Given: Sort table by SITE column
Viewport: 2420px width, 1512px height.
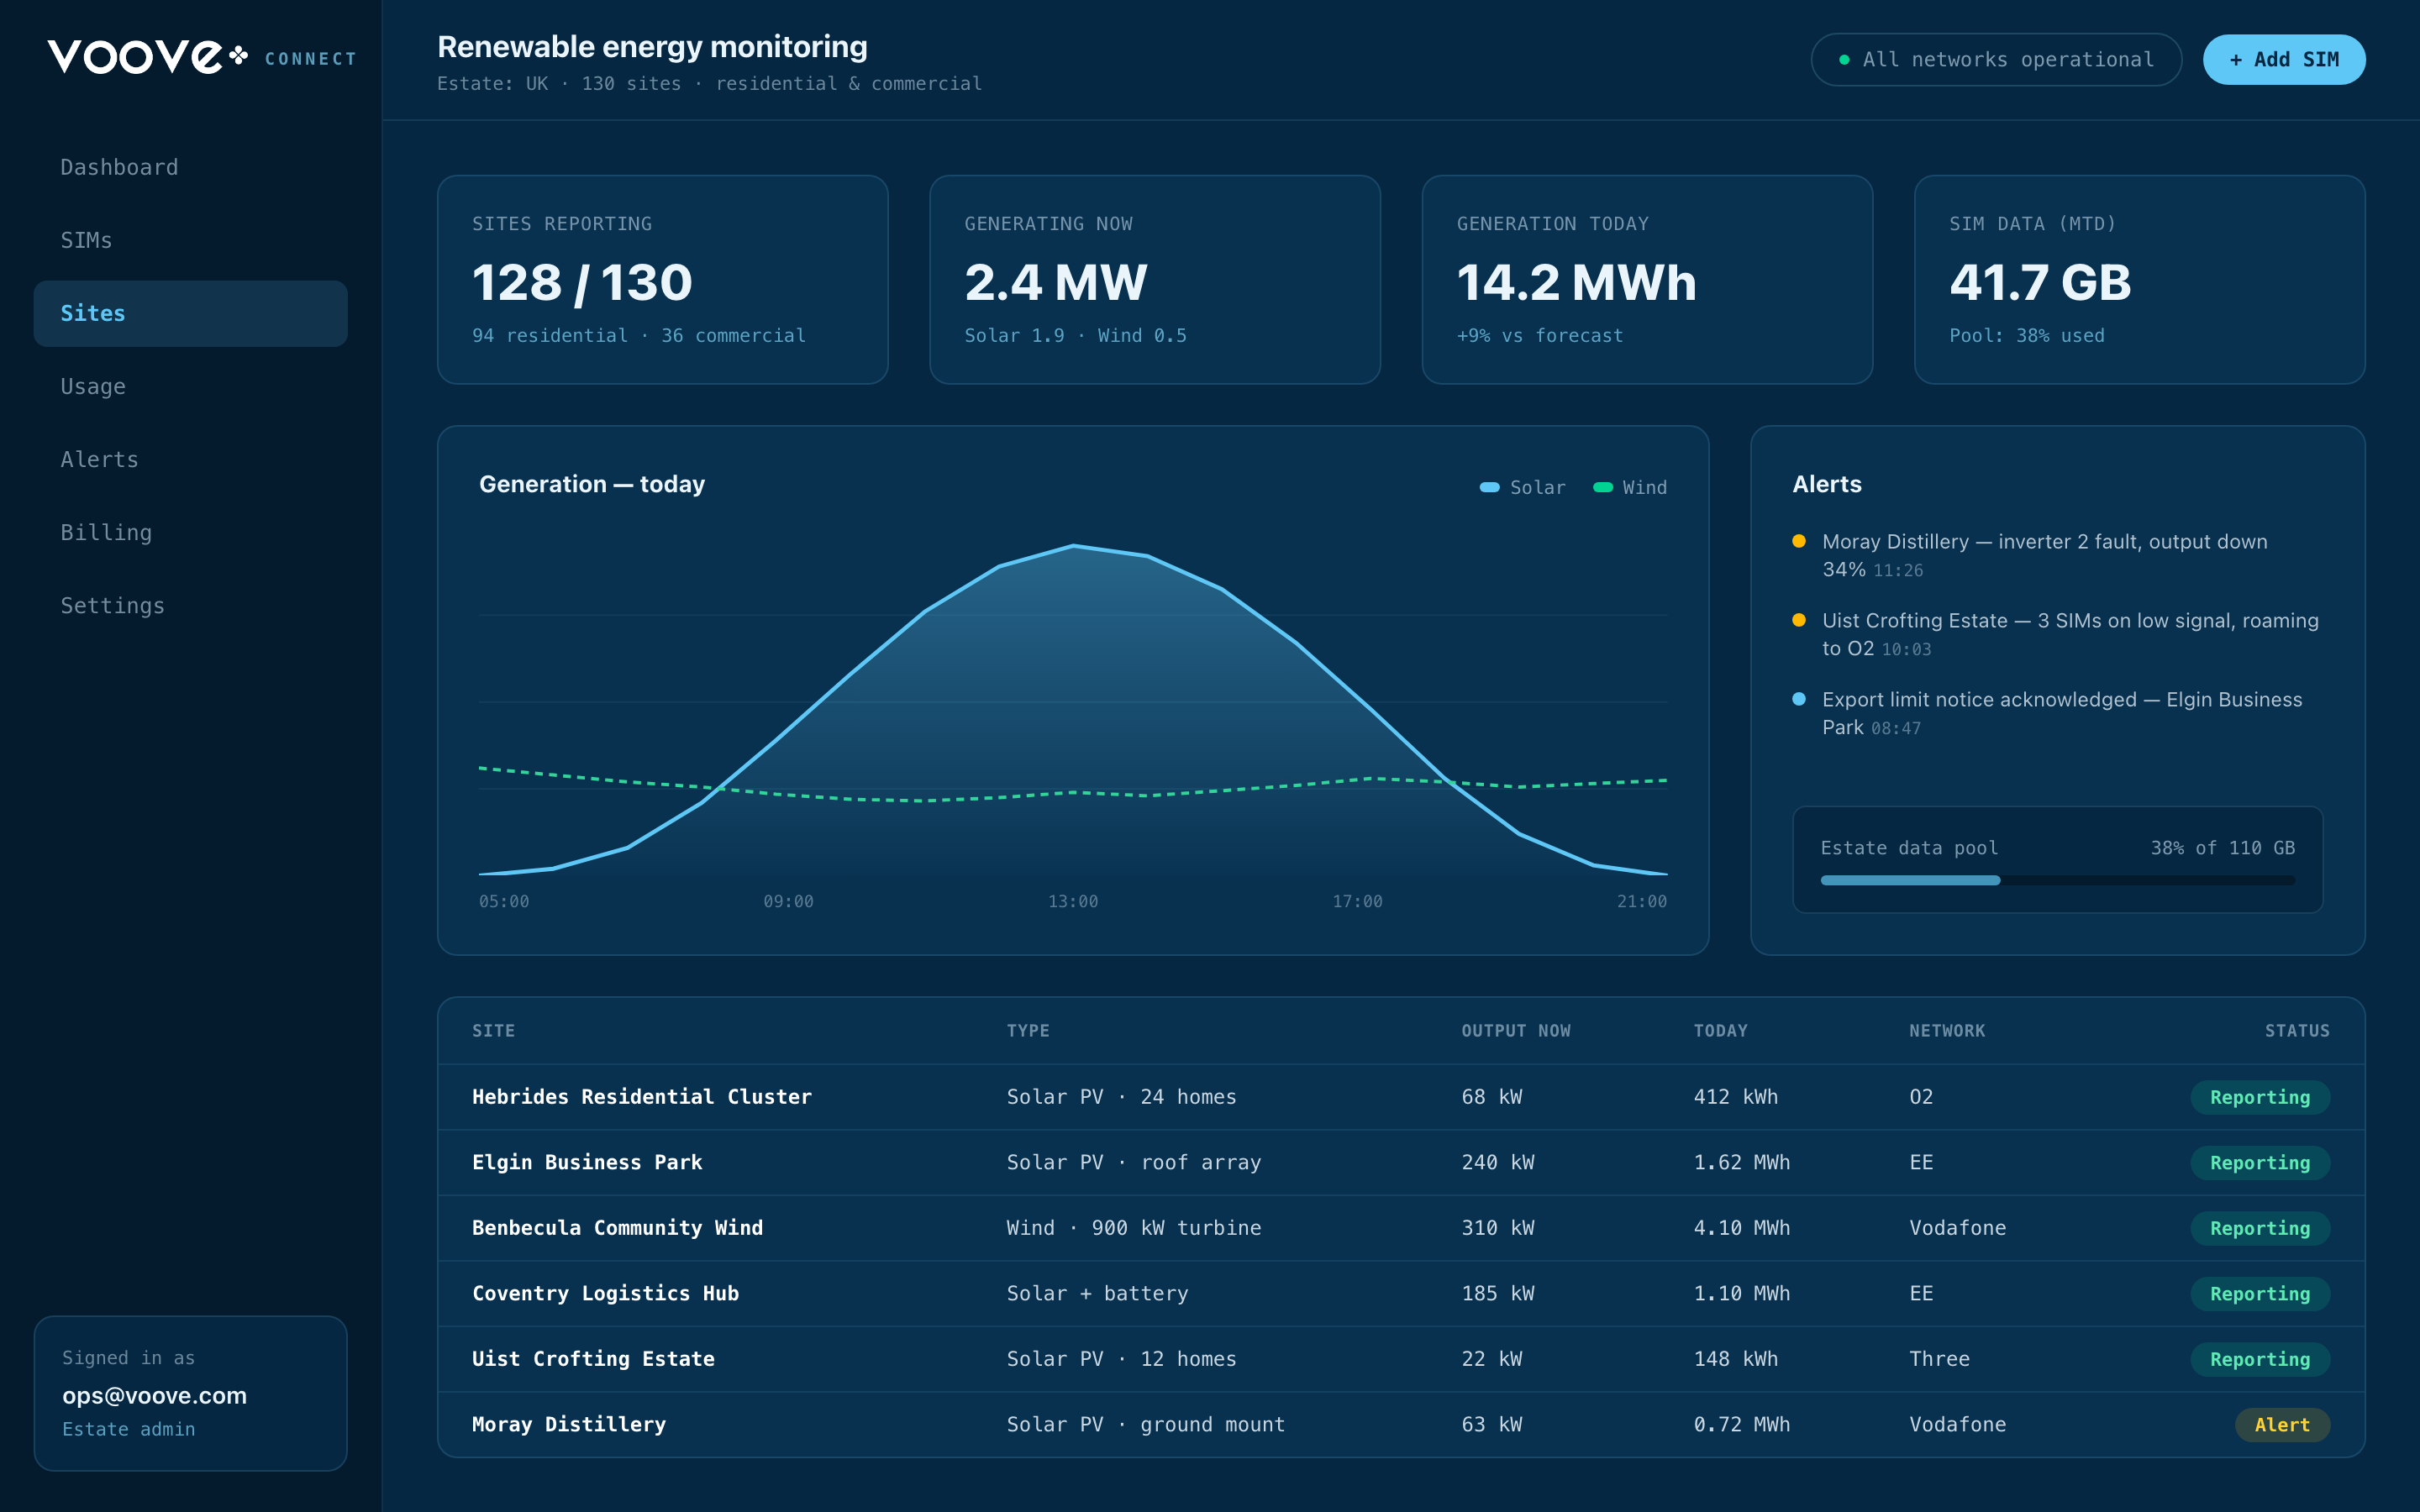Looking at the screenshot, I should pyautogui.click(x=493, y=1031).
